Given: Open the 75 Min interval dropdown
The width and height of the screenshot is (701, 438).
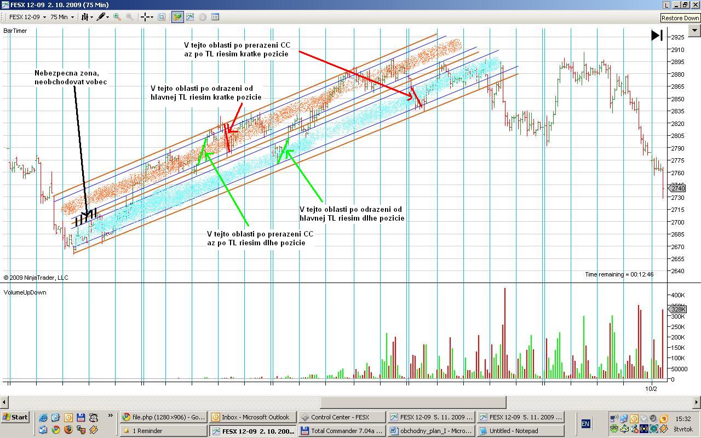Looking at the screenshot, I should pyautogui.click(x=62, y=17).
